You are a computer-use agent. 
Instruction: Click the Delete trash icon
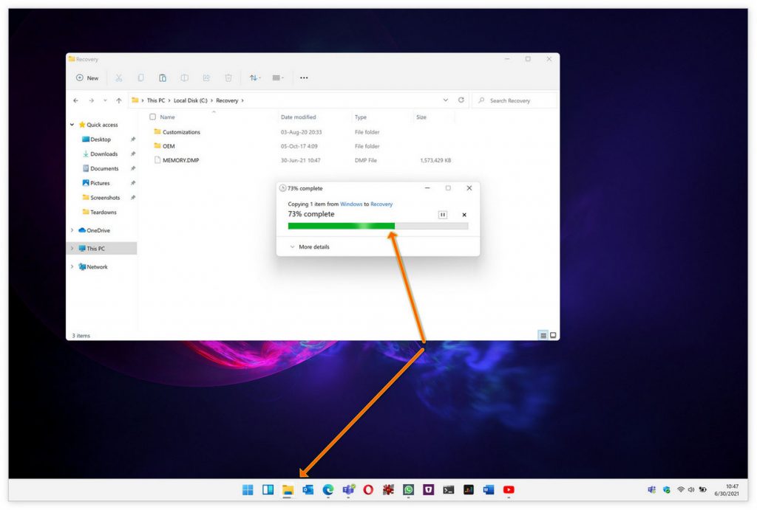click(x=228, y=77)
